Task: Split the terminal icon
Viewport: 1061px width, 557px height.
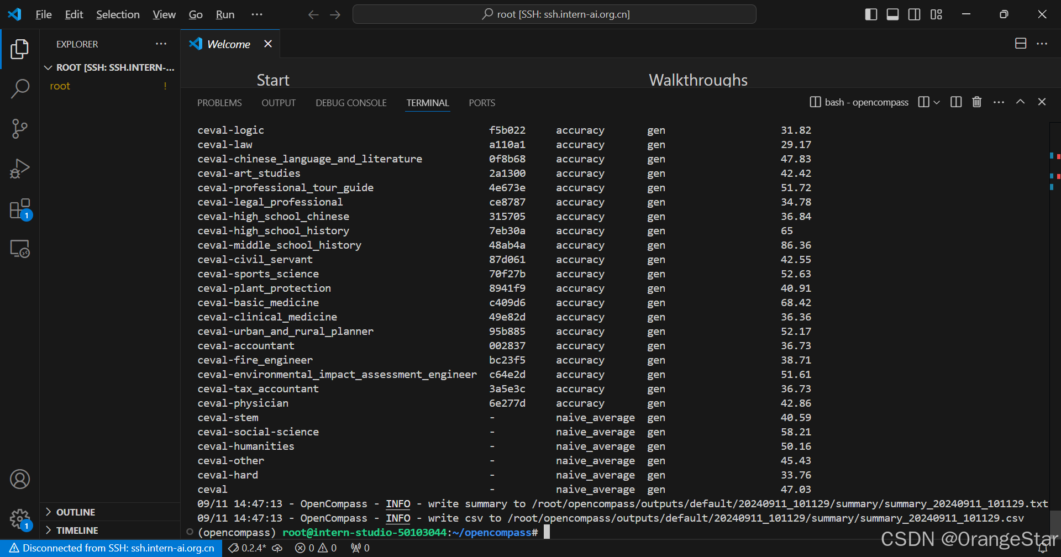Action: click(x=956, y=102)
